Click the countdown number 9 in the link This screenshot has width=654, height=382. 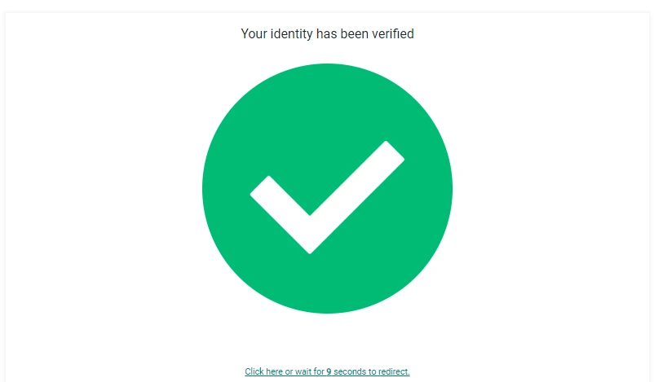tap(329, 371)
